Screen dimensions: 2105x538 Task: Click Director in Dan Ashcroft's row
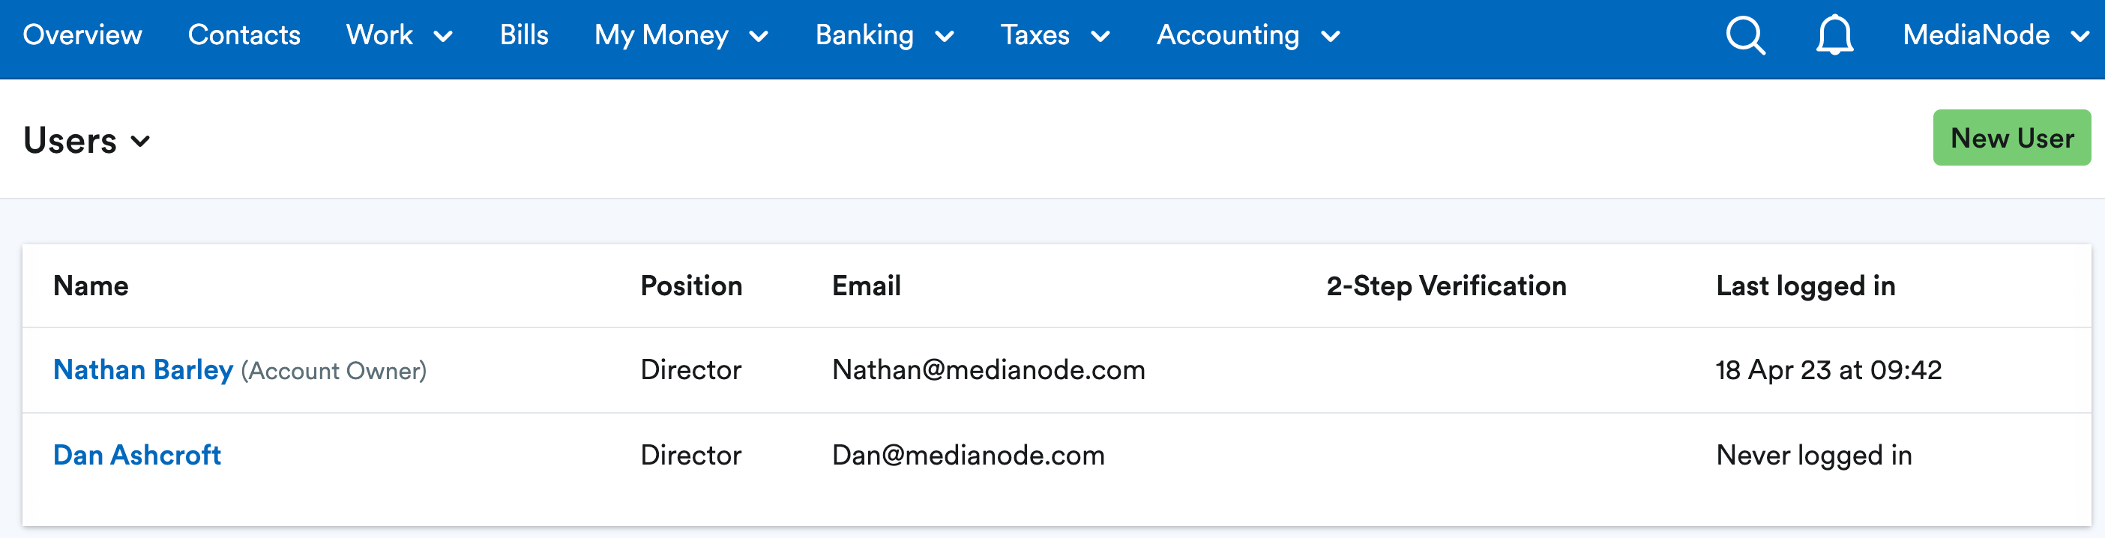(x=691, y=455)
